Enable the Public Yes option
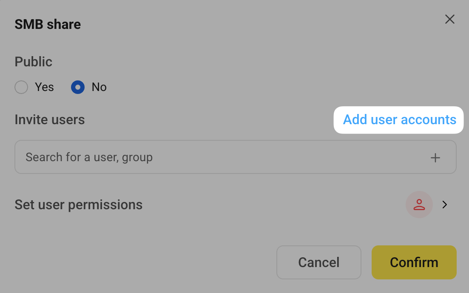Image resolution: width=469 pixels, height=293 pixels. tap(21, 87)
